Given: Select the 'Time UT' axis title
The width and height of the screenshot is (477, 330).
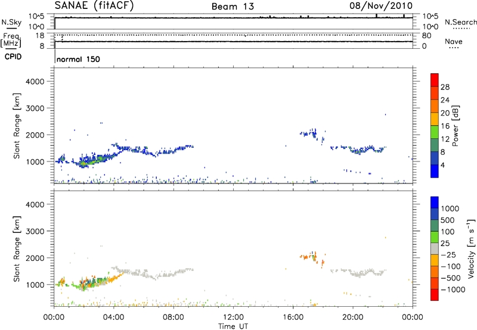Looking at the screenshot, I should (233, 326).
